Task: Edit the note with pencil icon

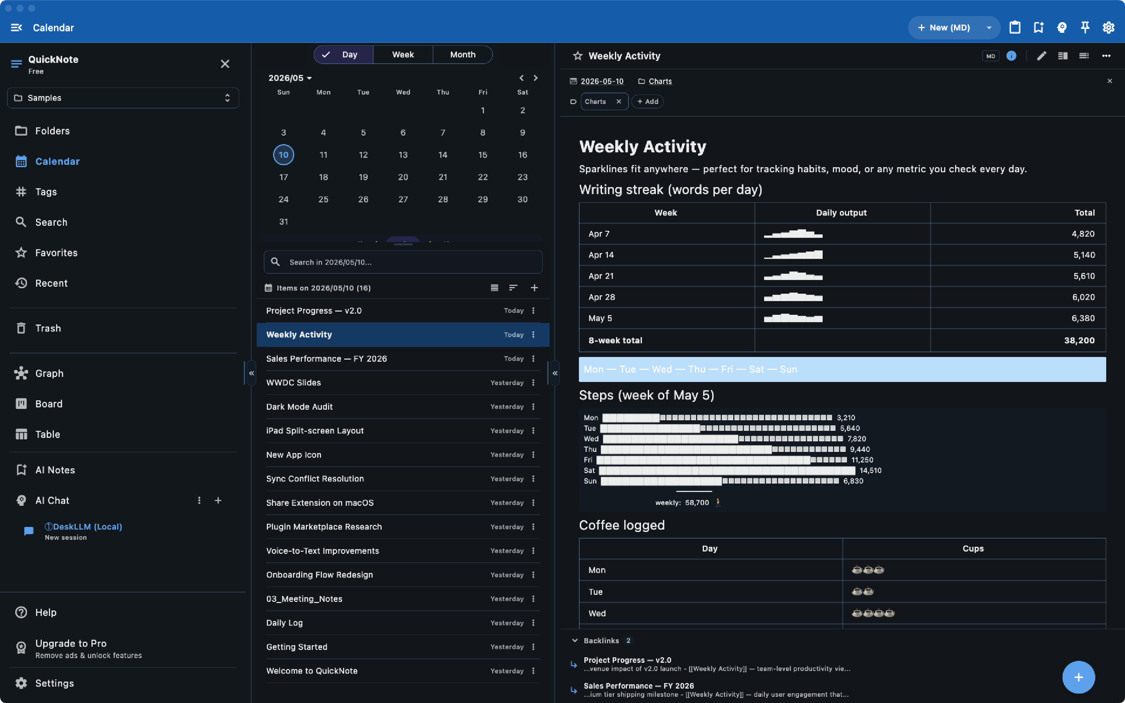Action: (x=1041, y=56)
